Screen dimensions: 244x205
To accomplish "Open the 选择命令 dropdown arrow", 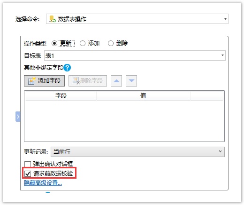I will coord(225,19).
